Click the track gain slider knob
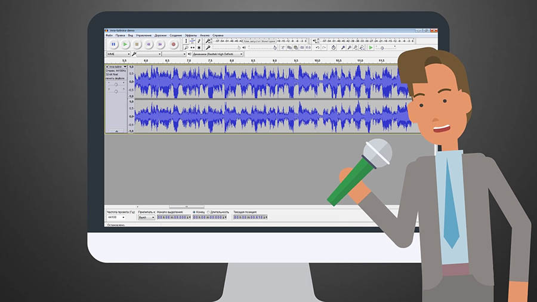This screenshot has height=302, width=537. click(115, 85)
